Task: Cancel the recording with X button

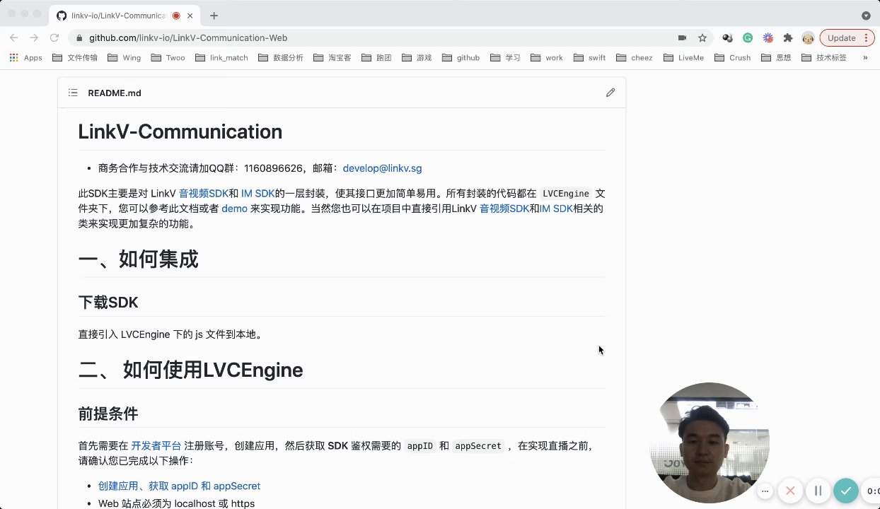Action: [x=790, y=491]
